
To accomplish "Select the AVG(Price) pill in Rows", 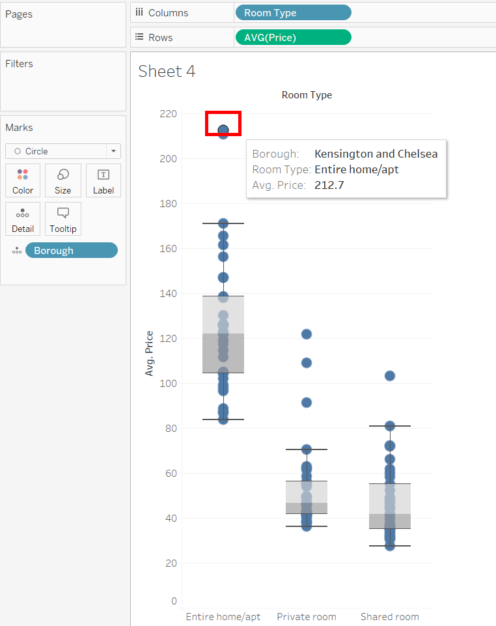I will pos(293,37).
